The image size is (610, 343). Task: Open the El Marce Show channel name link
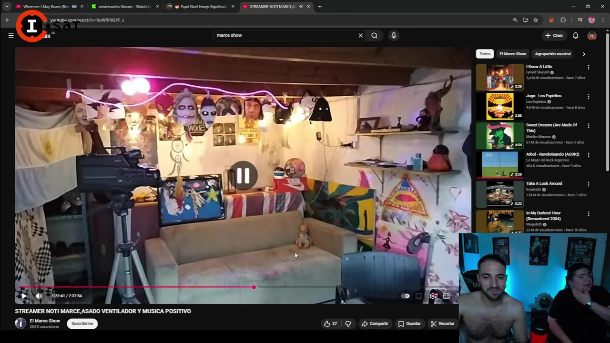point(45,321)
